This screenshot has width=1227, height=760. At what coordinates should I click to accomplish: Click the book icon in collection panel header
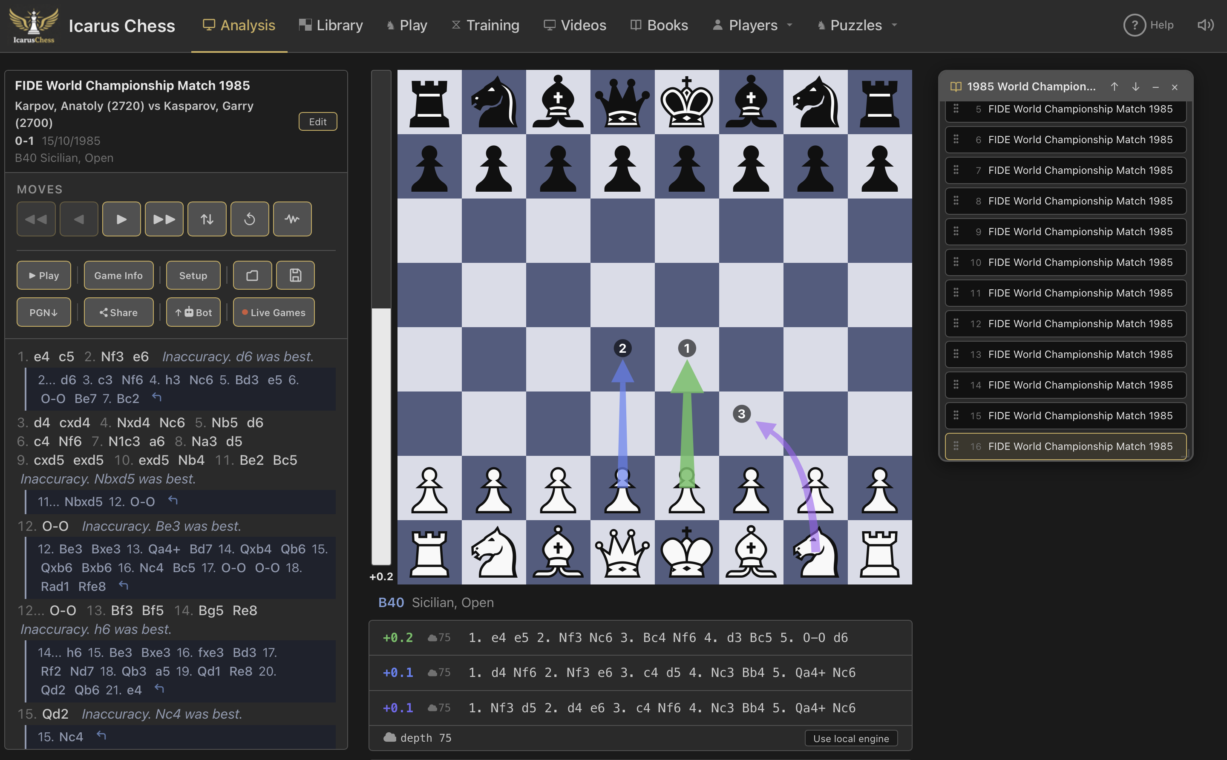point(956,86)
